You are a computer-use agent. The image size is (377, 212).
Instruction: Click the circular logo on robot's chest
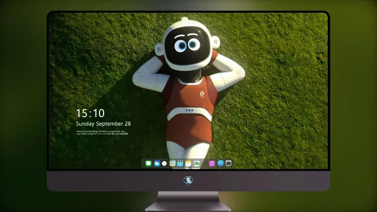(202, 94)
